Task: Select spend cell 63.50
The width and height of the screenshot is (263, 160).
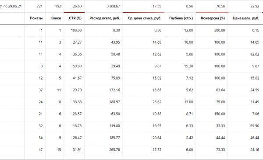Action: click(x=115, y=114)
